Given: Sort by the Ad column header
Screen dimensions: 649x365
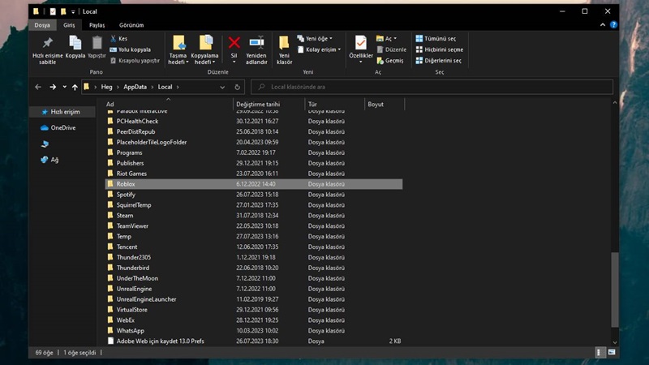Looking at the screenshot, I should [168, 105].
